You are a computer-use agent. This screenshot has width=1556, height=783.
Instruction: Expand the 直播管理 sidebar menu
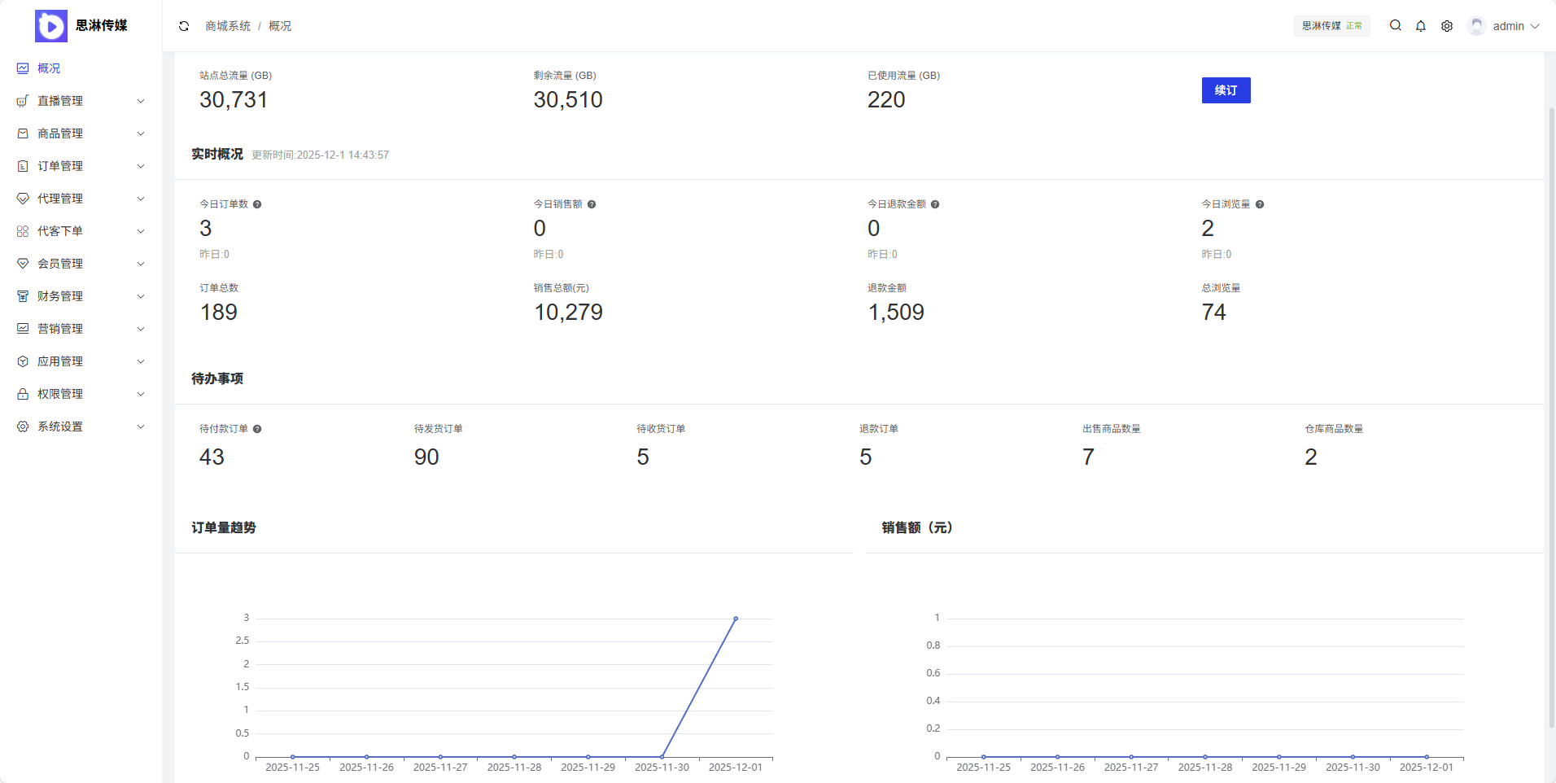coord(81,101)
